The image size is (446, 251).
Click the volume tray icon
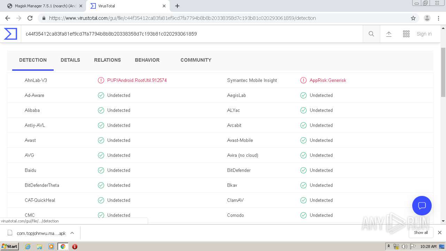(404, 246)
